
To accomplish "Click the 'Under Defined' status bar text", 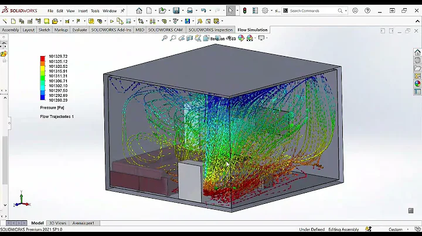I will [x=312, y=230].
